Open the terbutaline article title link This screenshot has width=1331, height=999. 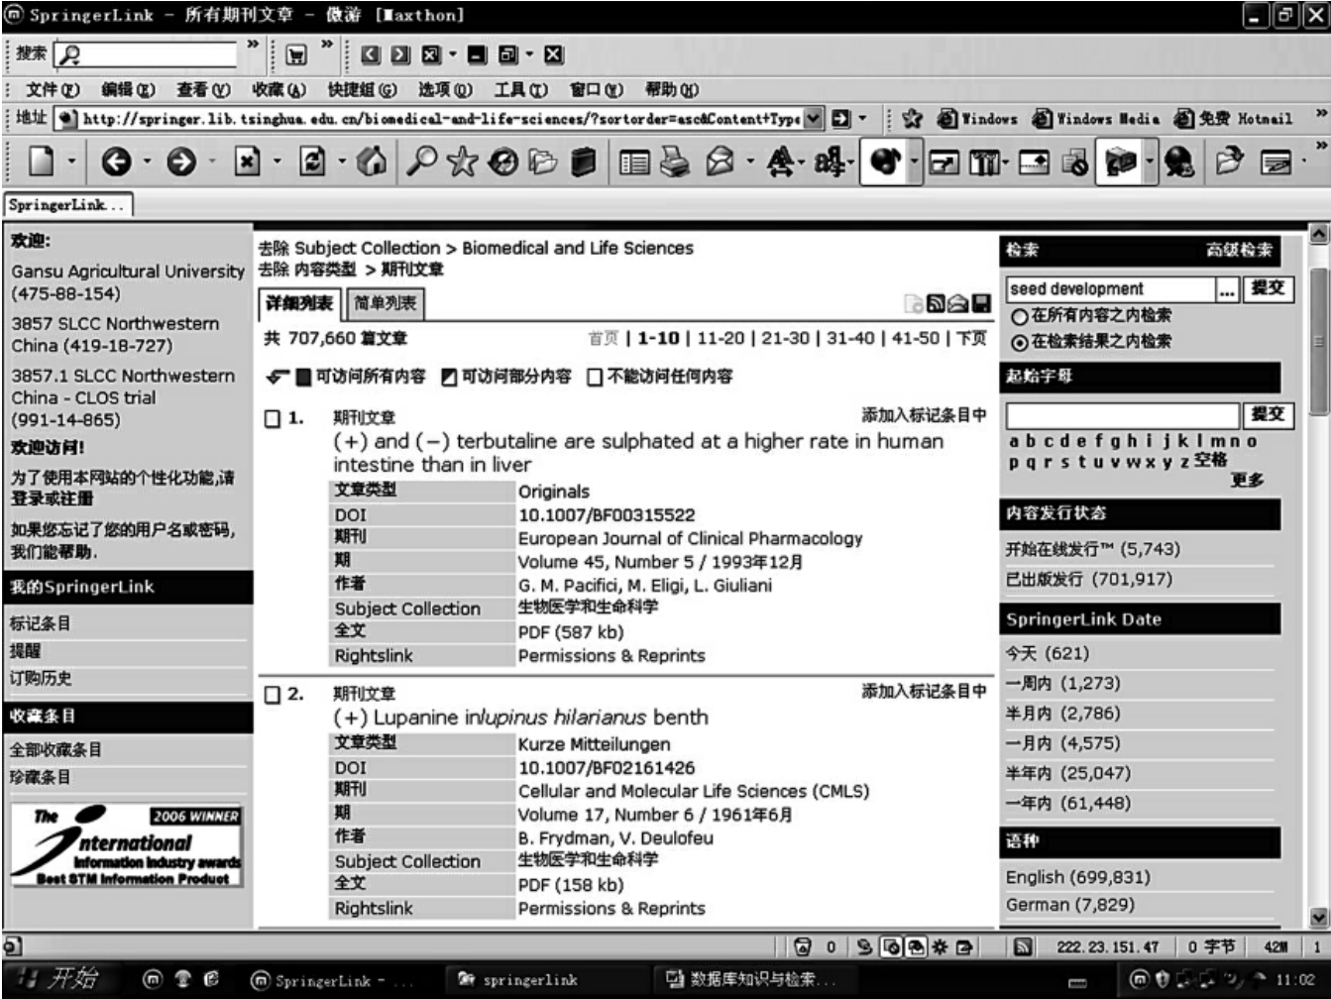pyautogui.click(x=638, y=453)
